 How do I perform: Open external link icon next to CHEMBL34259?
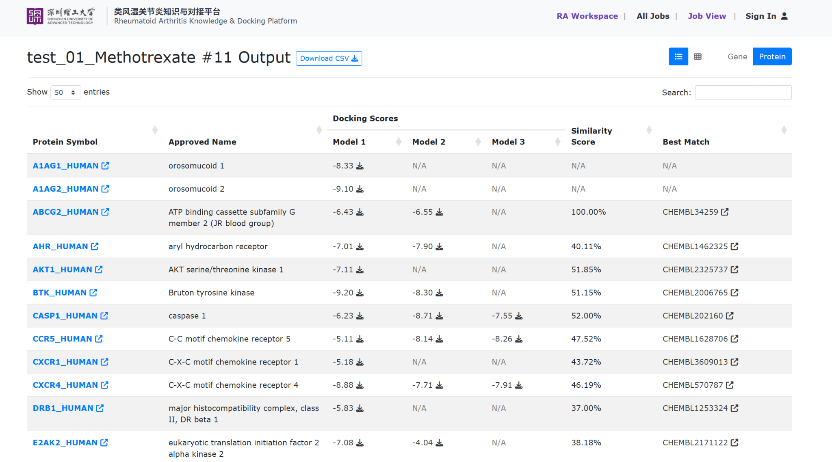click(725, 212)
